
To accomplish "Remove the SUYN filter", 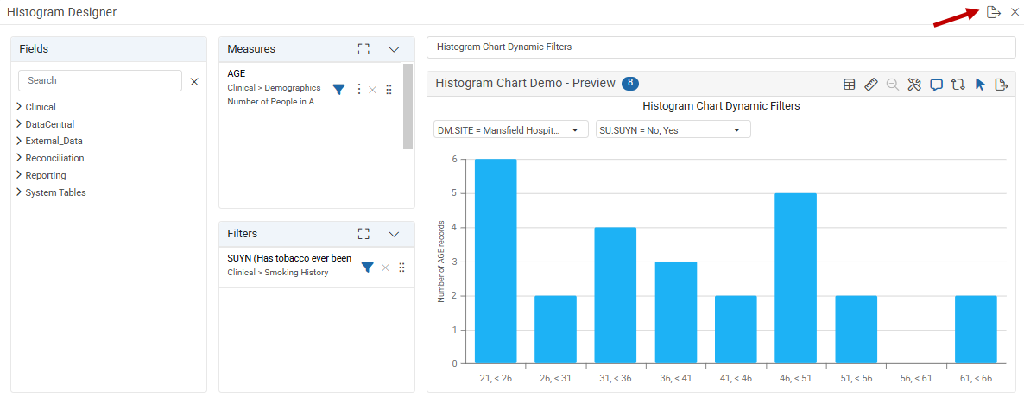I will click(385, 267).
